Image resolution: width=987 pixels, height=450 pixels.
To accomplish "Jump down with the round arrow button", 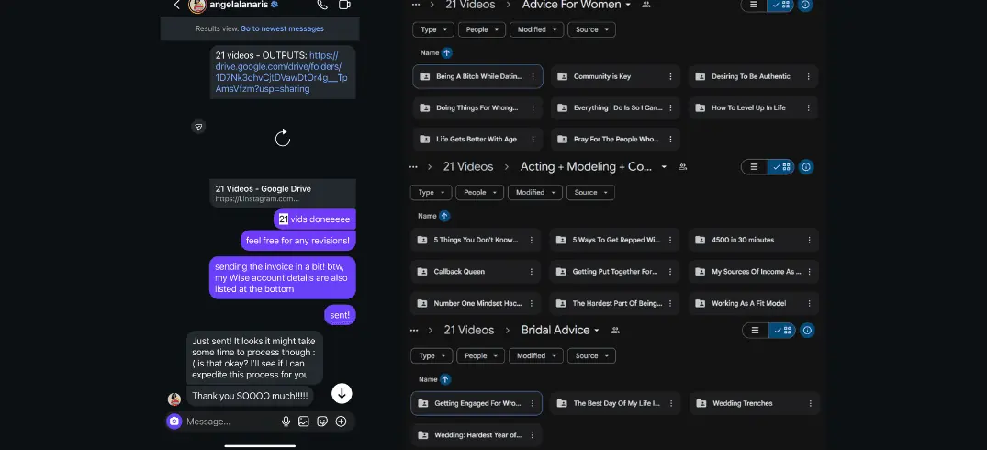I will pyautogui.click(x=342, y=393).
